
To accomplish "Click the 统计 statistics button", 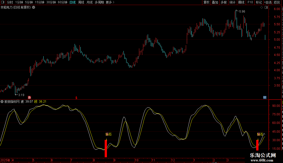I will tap(232, 2).
